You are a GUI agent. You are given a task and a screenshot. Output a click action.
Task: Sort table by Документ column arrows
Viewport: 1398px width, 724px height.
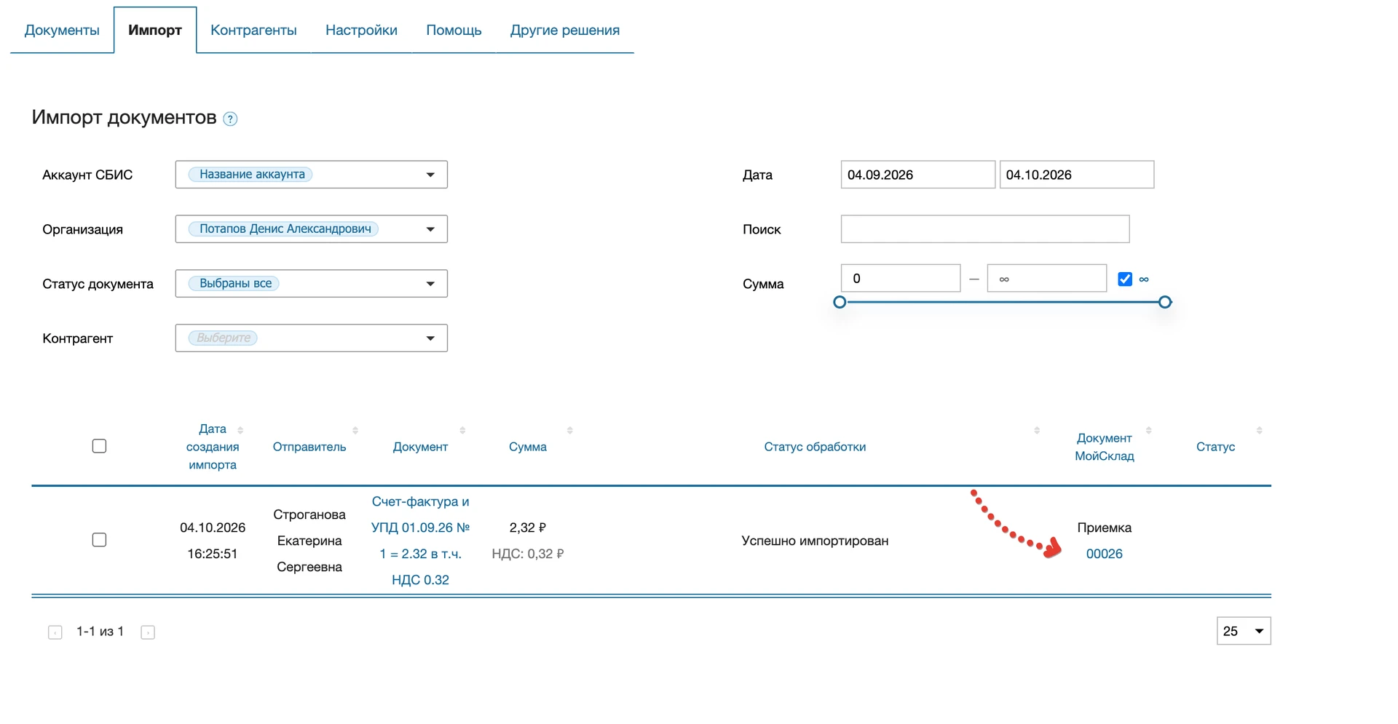[x=462, y=430]
